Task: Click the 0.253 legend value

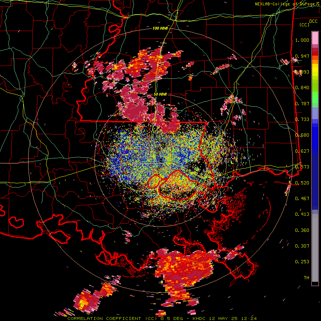Action: tap(302, 262)
